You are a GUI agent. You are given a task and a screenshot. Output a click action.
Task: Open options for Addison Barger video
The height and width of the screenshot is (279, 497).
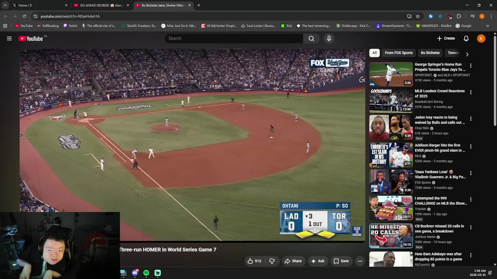pos(471,146)
